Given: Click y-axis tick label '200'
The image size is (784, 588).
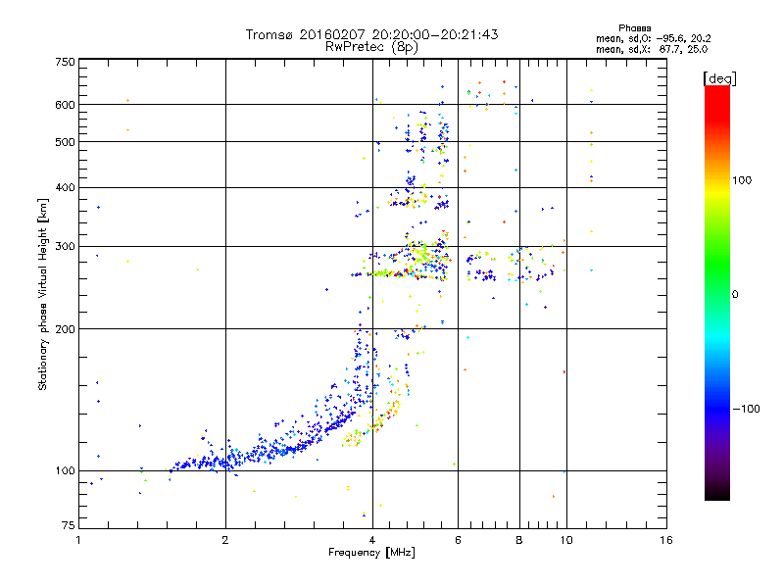Looking at the screenshot, I should click(x=65, y=329).
